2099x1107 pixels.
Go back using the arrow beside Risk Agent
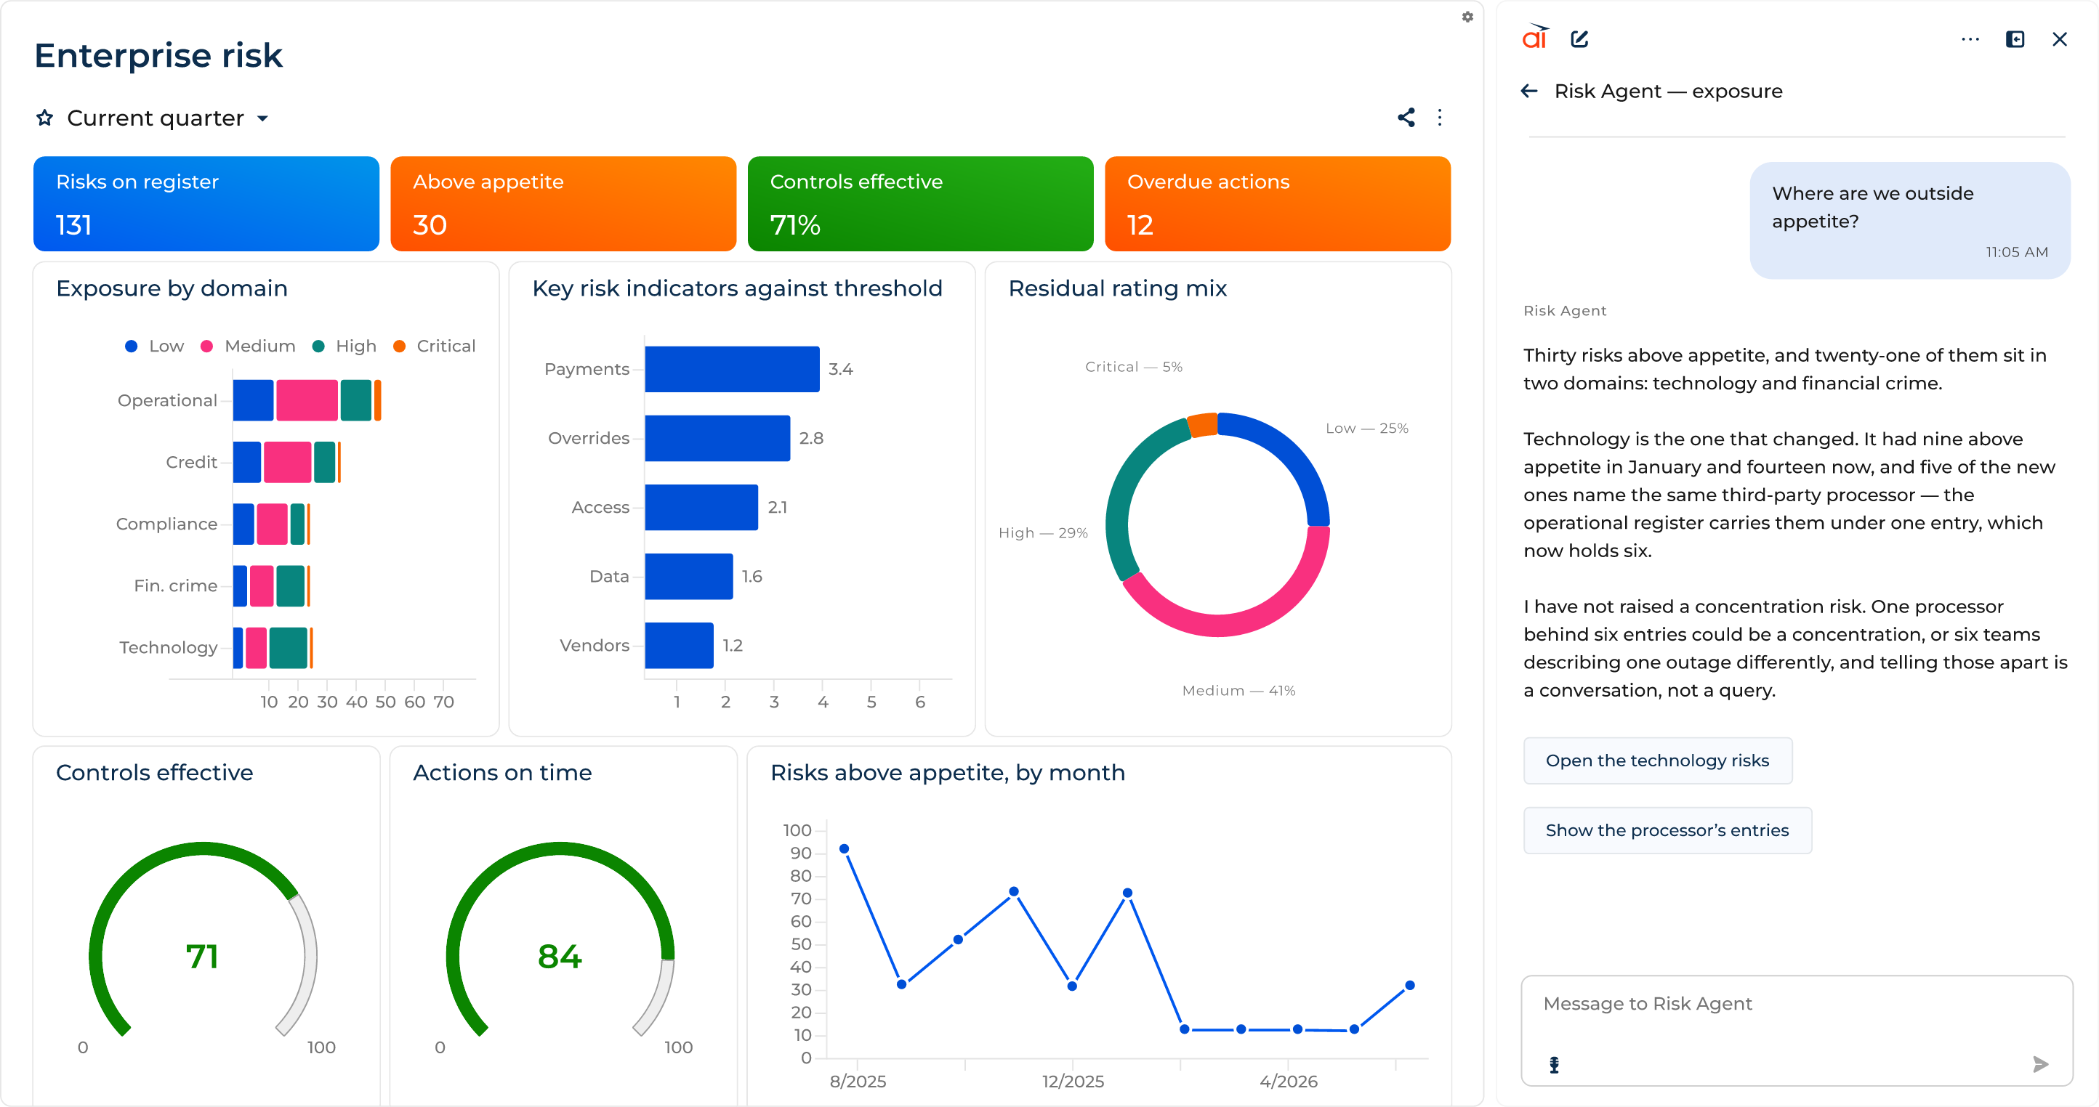(x=1528, y=92)
